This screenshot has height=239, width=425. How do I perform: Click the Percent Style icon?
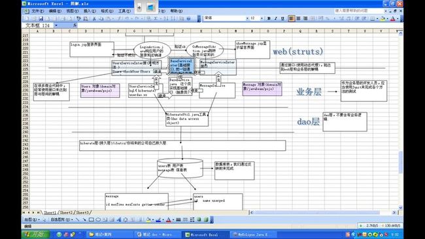click(327, 18)
